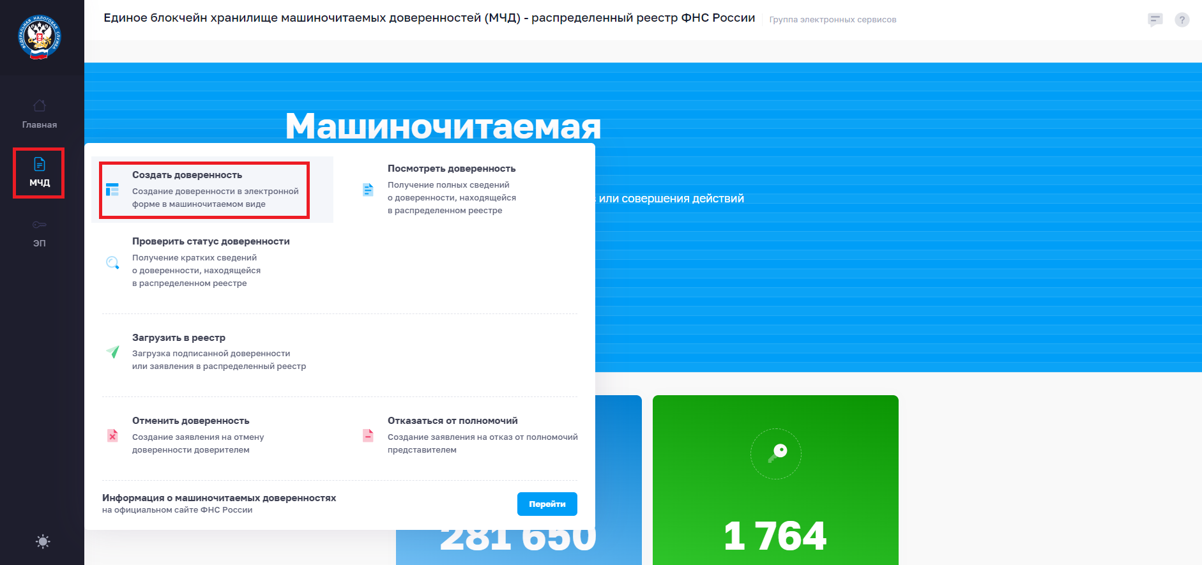Select the МЧД document sidebar icon
The image size is (1202, 565).
[40, 165]
